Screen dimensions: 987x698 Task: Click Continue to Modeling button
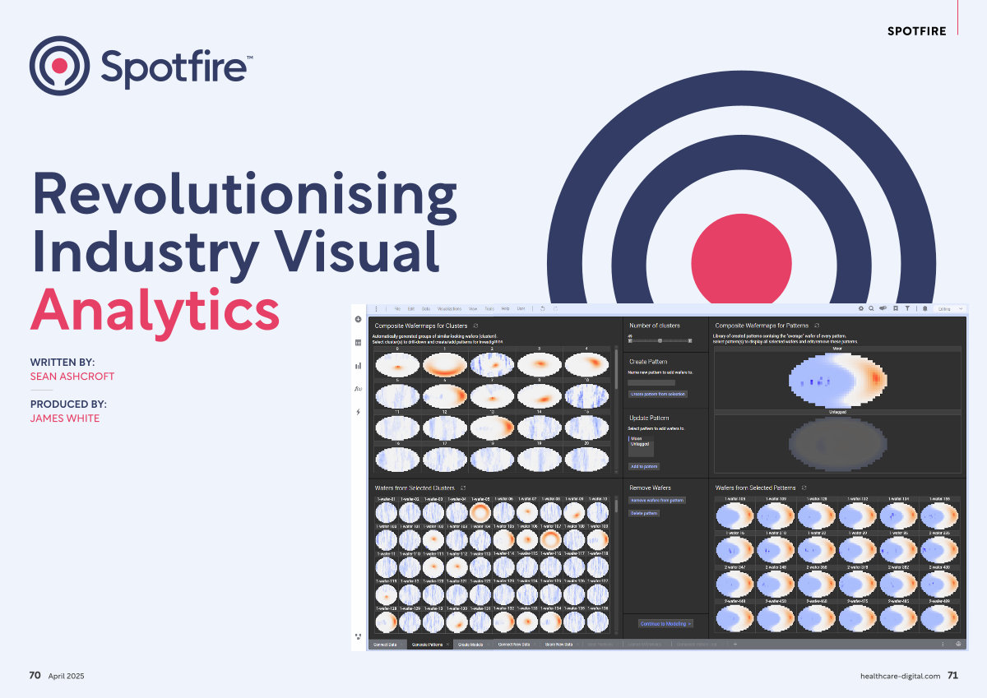665,624
